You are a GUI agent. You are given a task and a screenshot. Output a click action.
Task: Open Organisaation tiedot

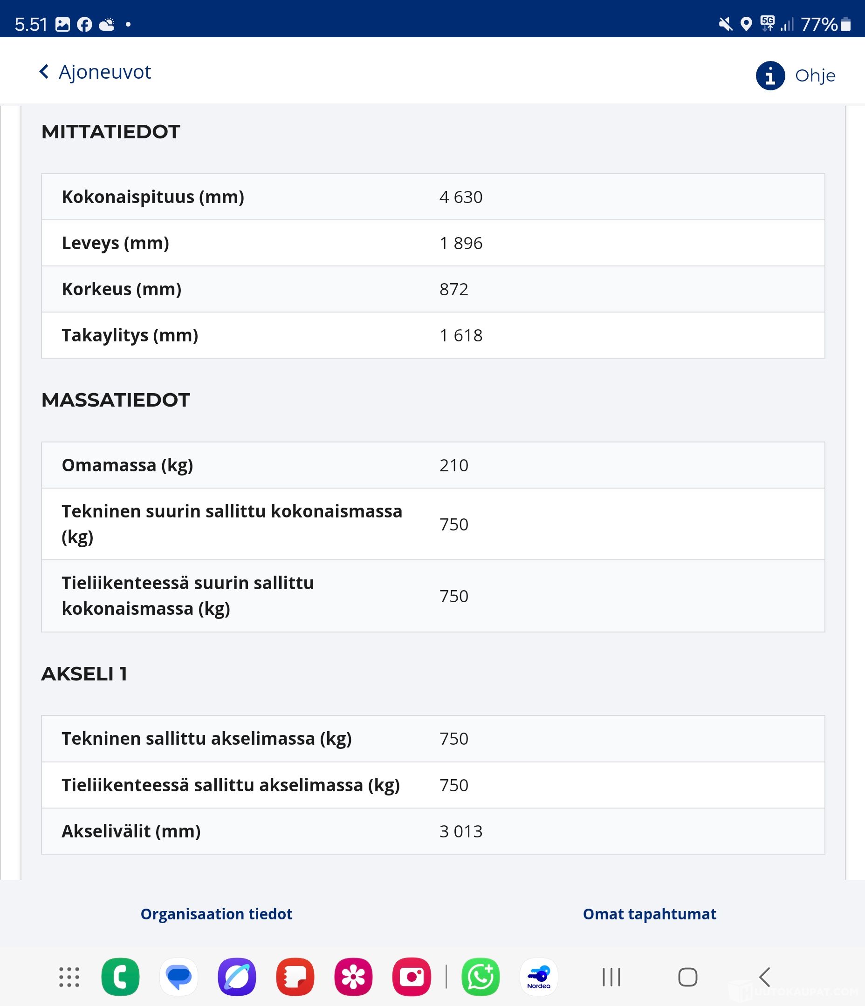point(216,914)
